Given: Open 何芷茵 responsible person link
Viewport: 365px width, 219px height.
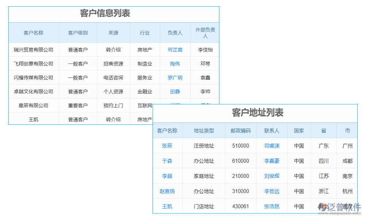Looking at the screenshot, I should (174, 49).
